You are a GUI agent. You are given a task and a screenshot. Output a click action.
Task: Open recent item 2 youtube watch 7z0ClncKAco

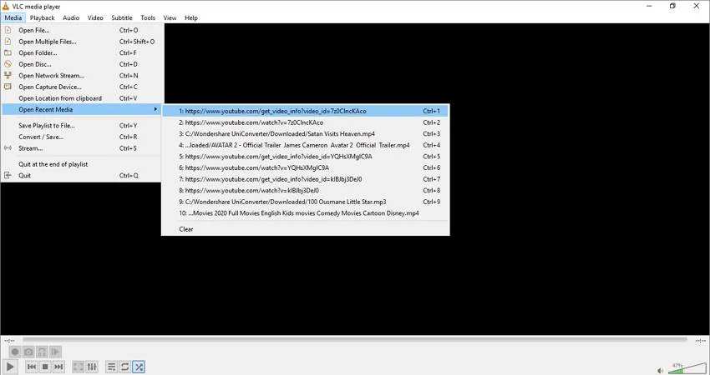tap(305, 122)
